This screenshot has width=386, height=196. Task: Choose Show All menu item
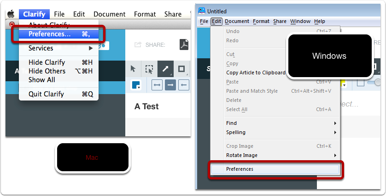[59, 80]
